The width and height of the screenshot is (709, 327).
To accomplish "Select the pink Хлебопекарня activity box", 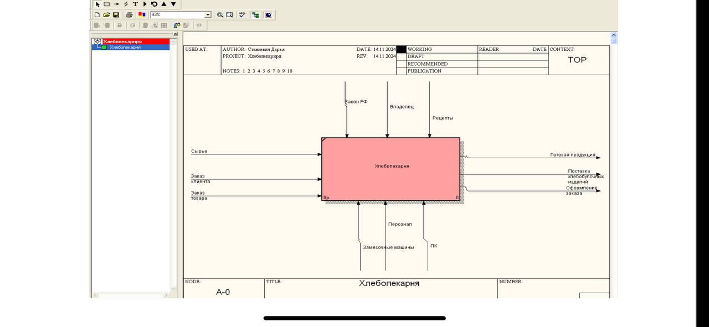I will (x=391, y=169).
